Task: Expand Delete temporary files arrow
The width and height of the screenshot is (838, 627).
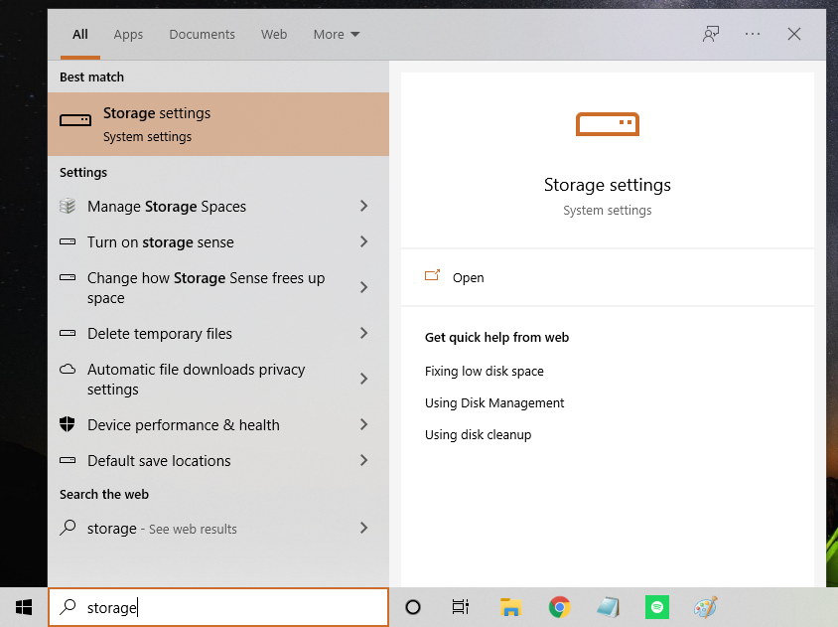Action: click(364, 333)
